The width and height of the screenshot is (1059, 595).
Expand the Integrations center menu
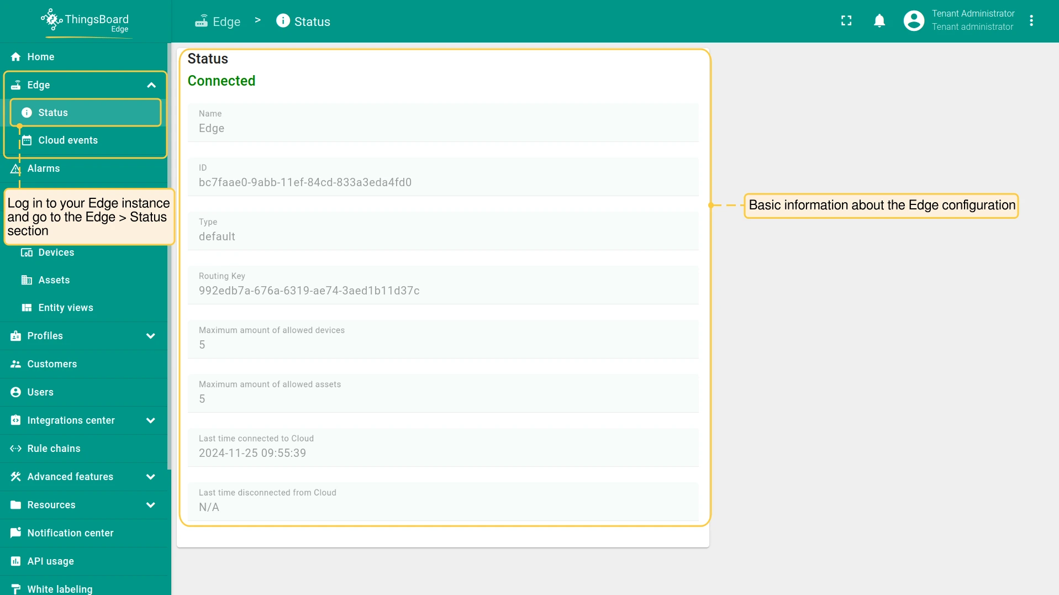click(x=150, y=420)
